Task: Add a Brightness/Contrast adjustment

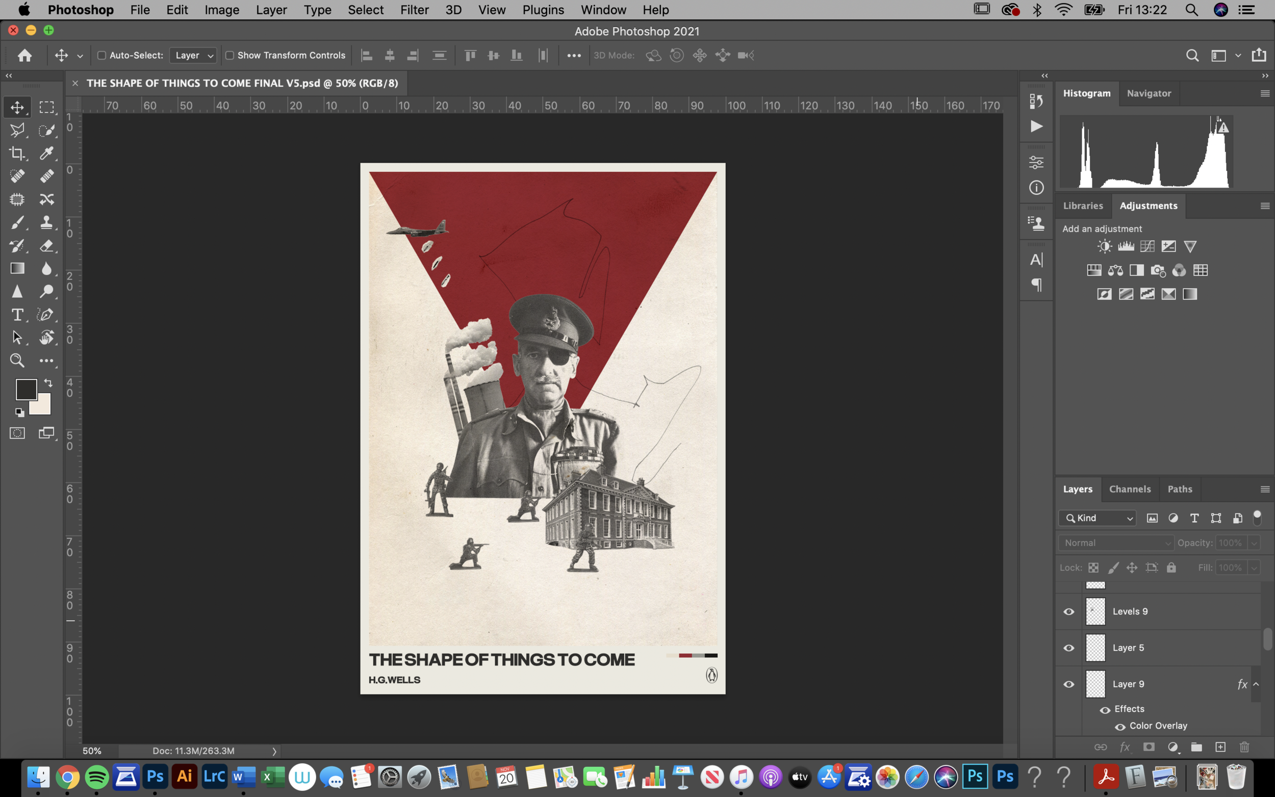Action: tap(1104, 246)
